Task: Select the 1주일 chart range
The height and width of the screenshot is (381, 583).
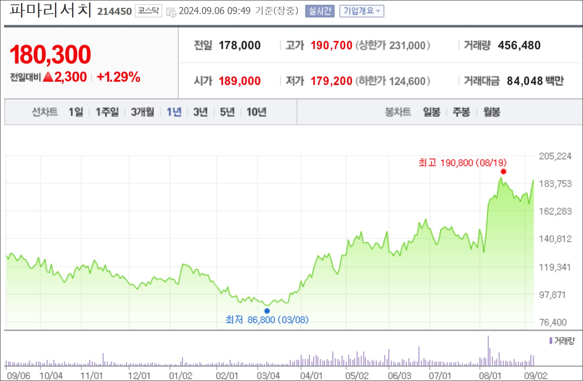Action: pyautogui.click(x=107, y=112)
